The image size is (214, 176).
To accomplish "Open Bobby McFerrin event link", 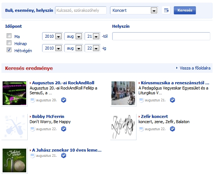I will pyautogui.click(x=48, y=116).
